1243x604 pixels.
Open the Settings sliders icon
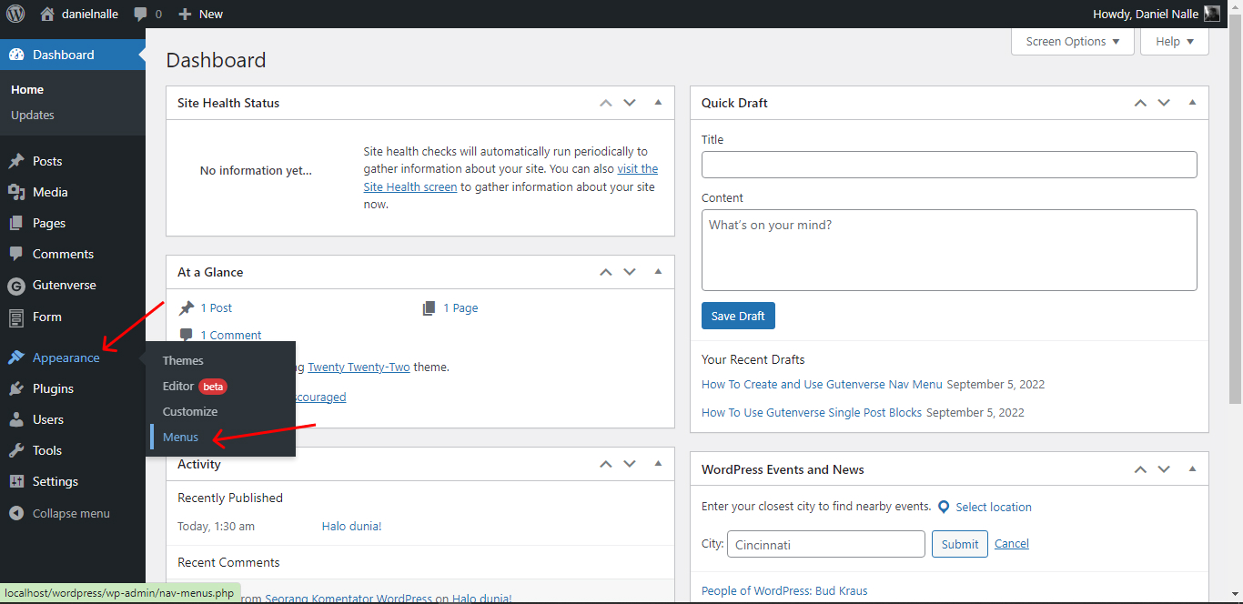point(16,481)
